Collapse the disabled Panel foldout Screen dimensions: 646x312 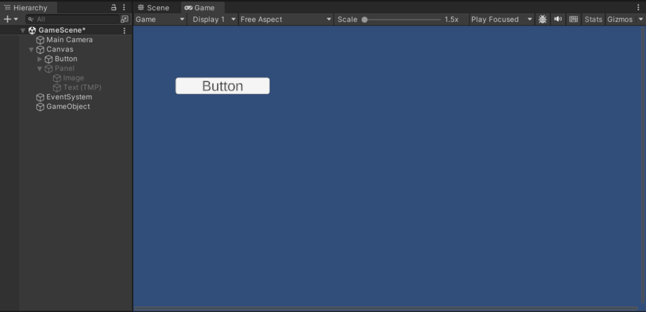pos(40,69)
